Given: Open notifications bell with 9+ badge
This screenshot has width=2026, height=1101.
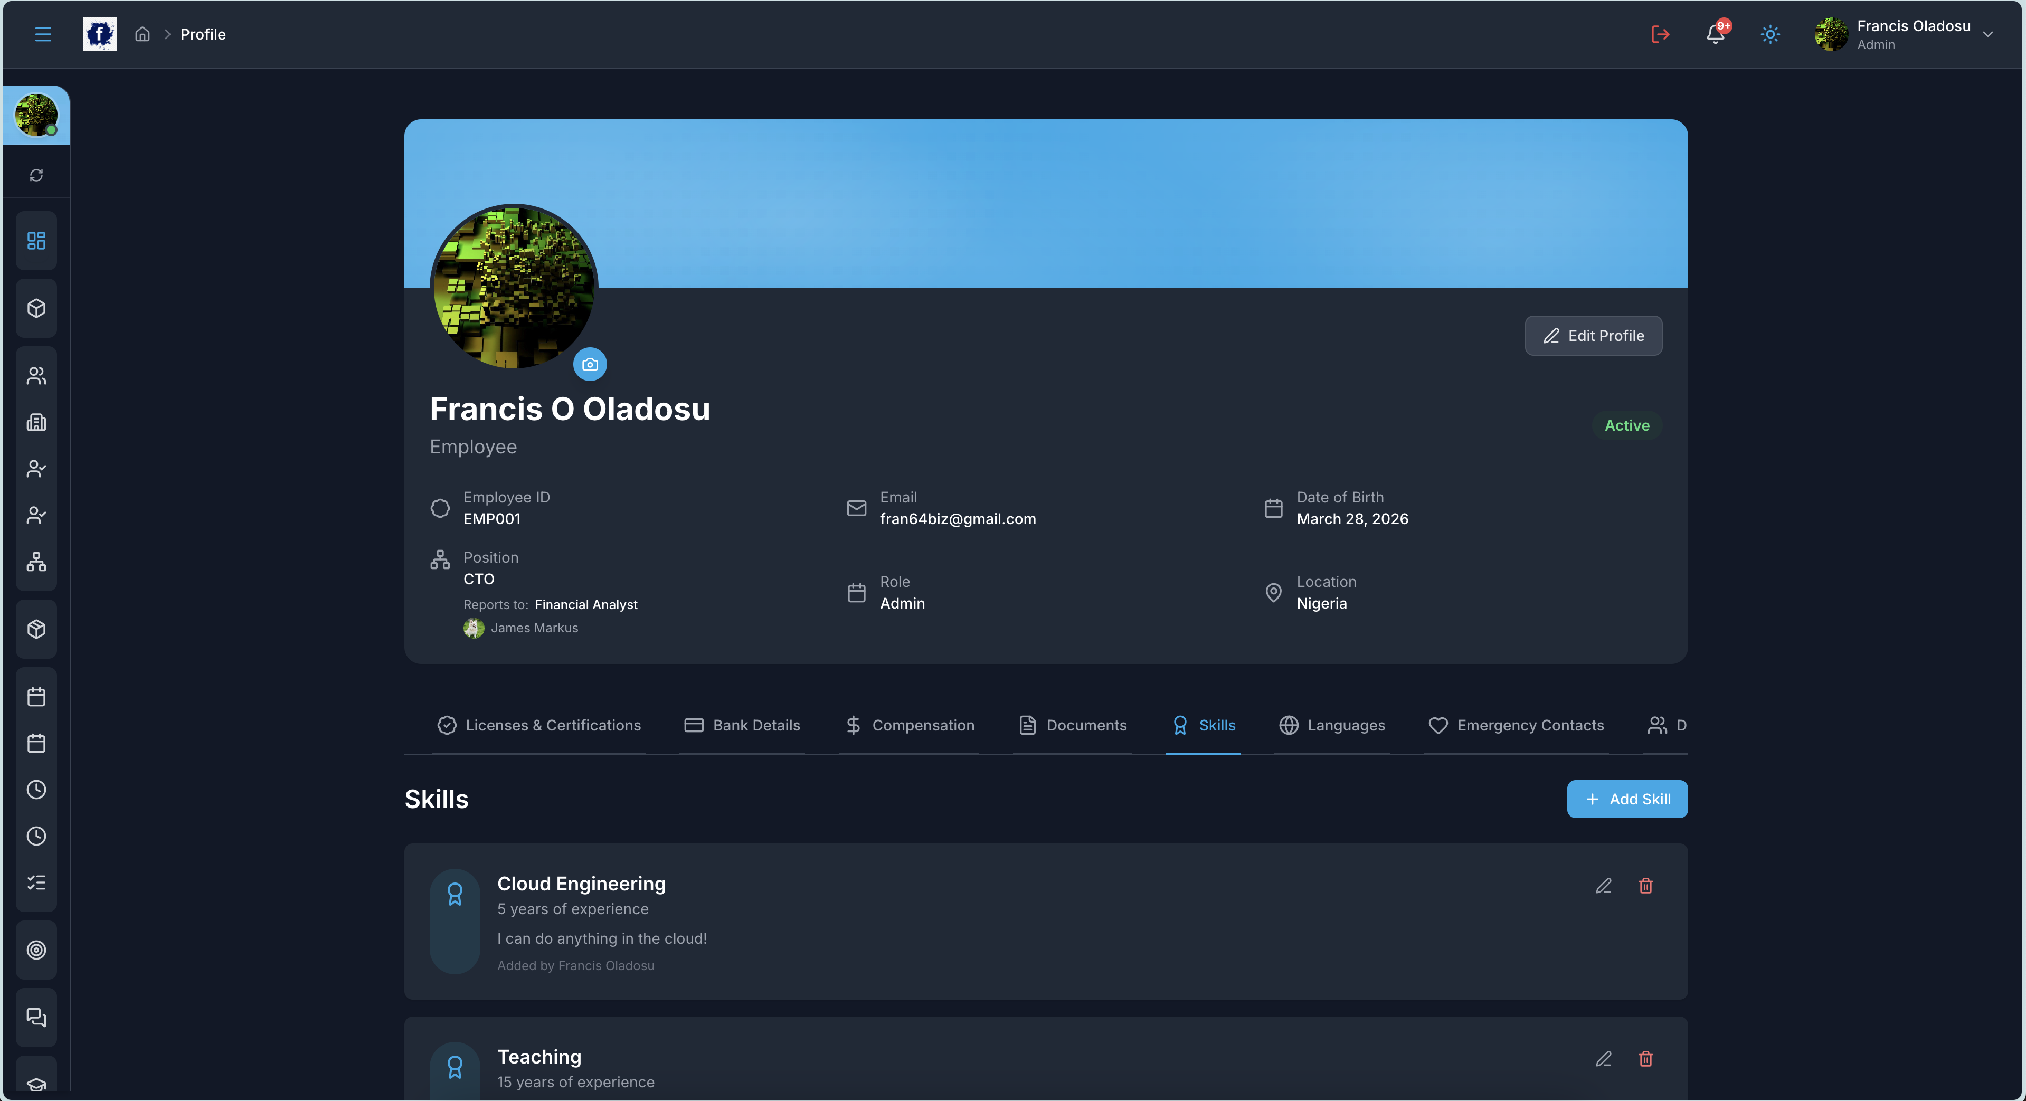Looking at the screenshot, I should (1715, 35).
